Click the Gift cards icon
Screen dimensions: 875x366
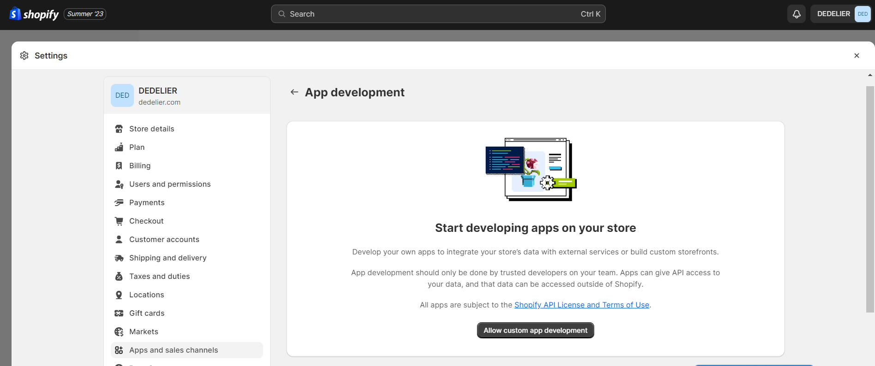pos(119,313)
